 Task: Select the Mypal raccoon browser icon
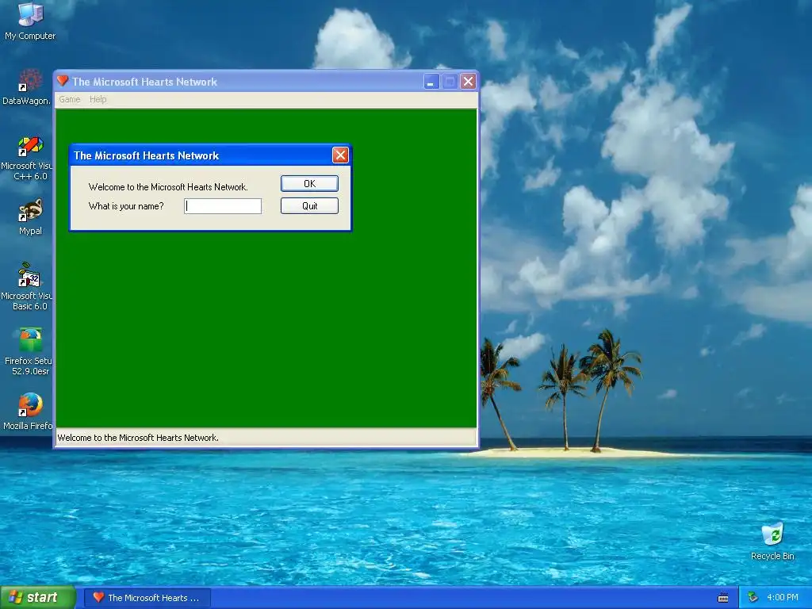click(30, 217)
